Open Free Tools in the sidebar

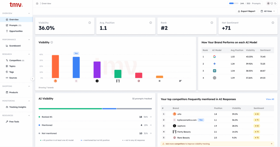(x=12, y=122)
